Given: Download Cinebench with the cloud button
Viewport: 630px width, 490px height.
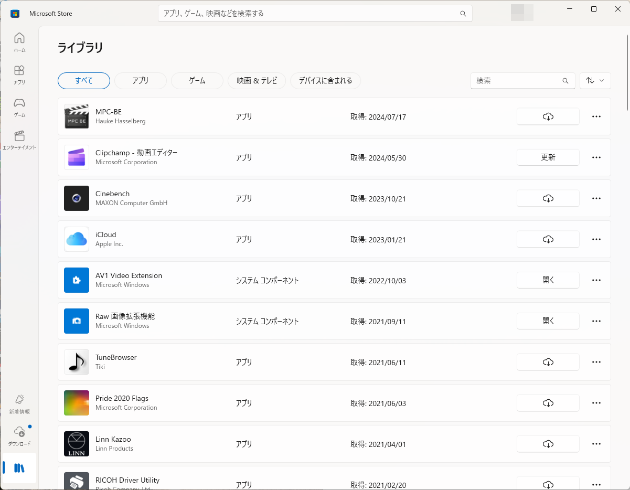Looking at the screenshot, I should pyautogui.click(x=548, y=198).
